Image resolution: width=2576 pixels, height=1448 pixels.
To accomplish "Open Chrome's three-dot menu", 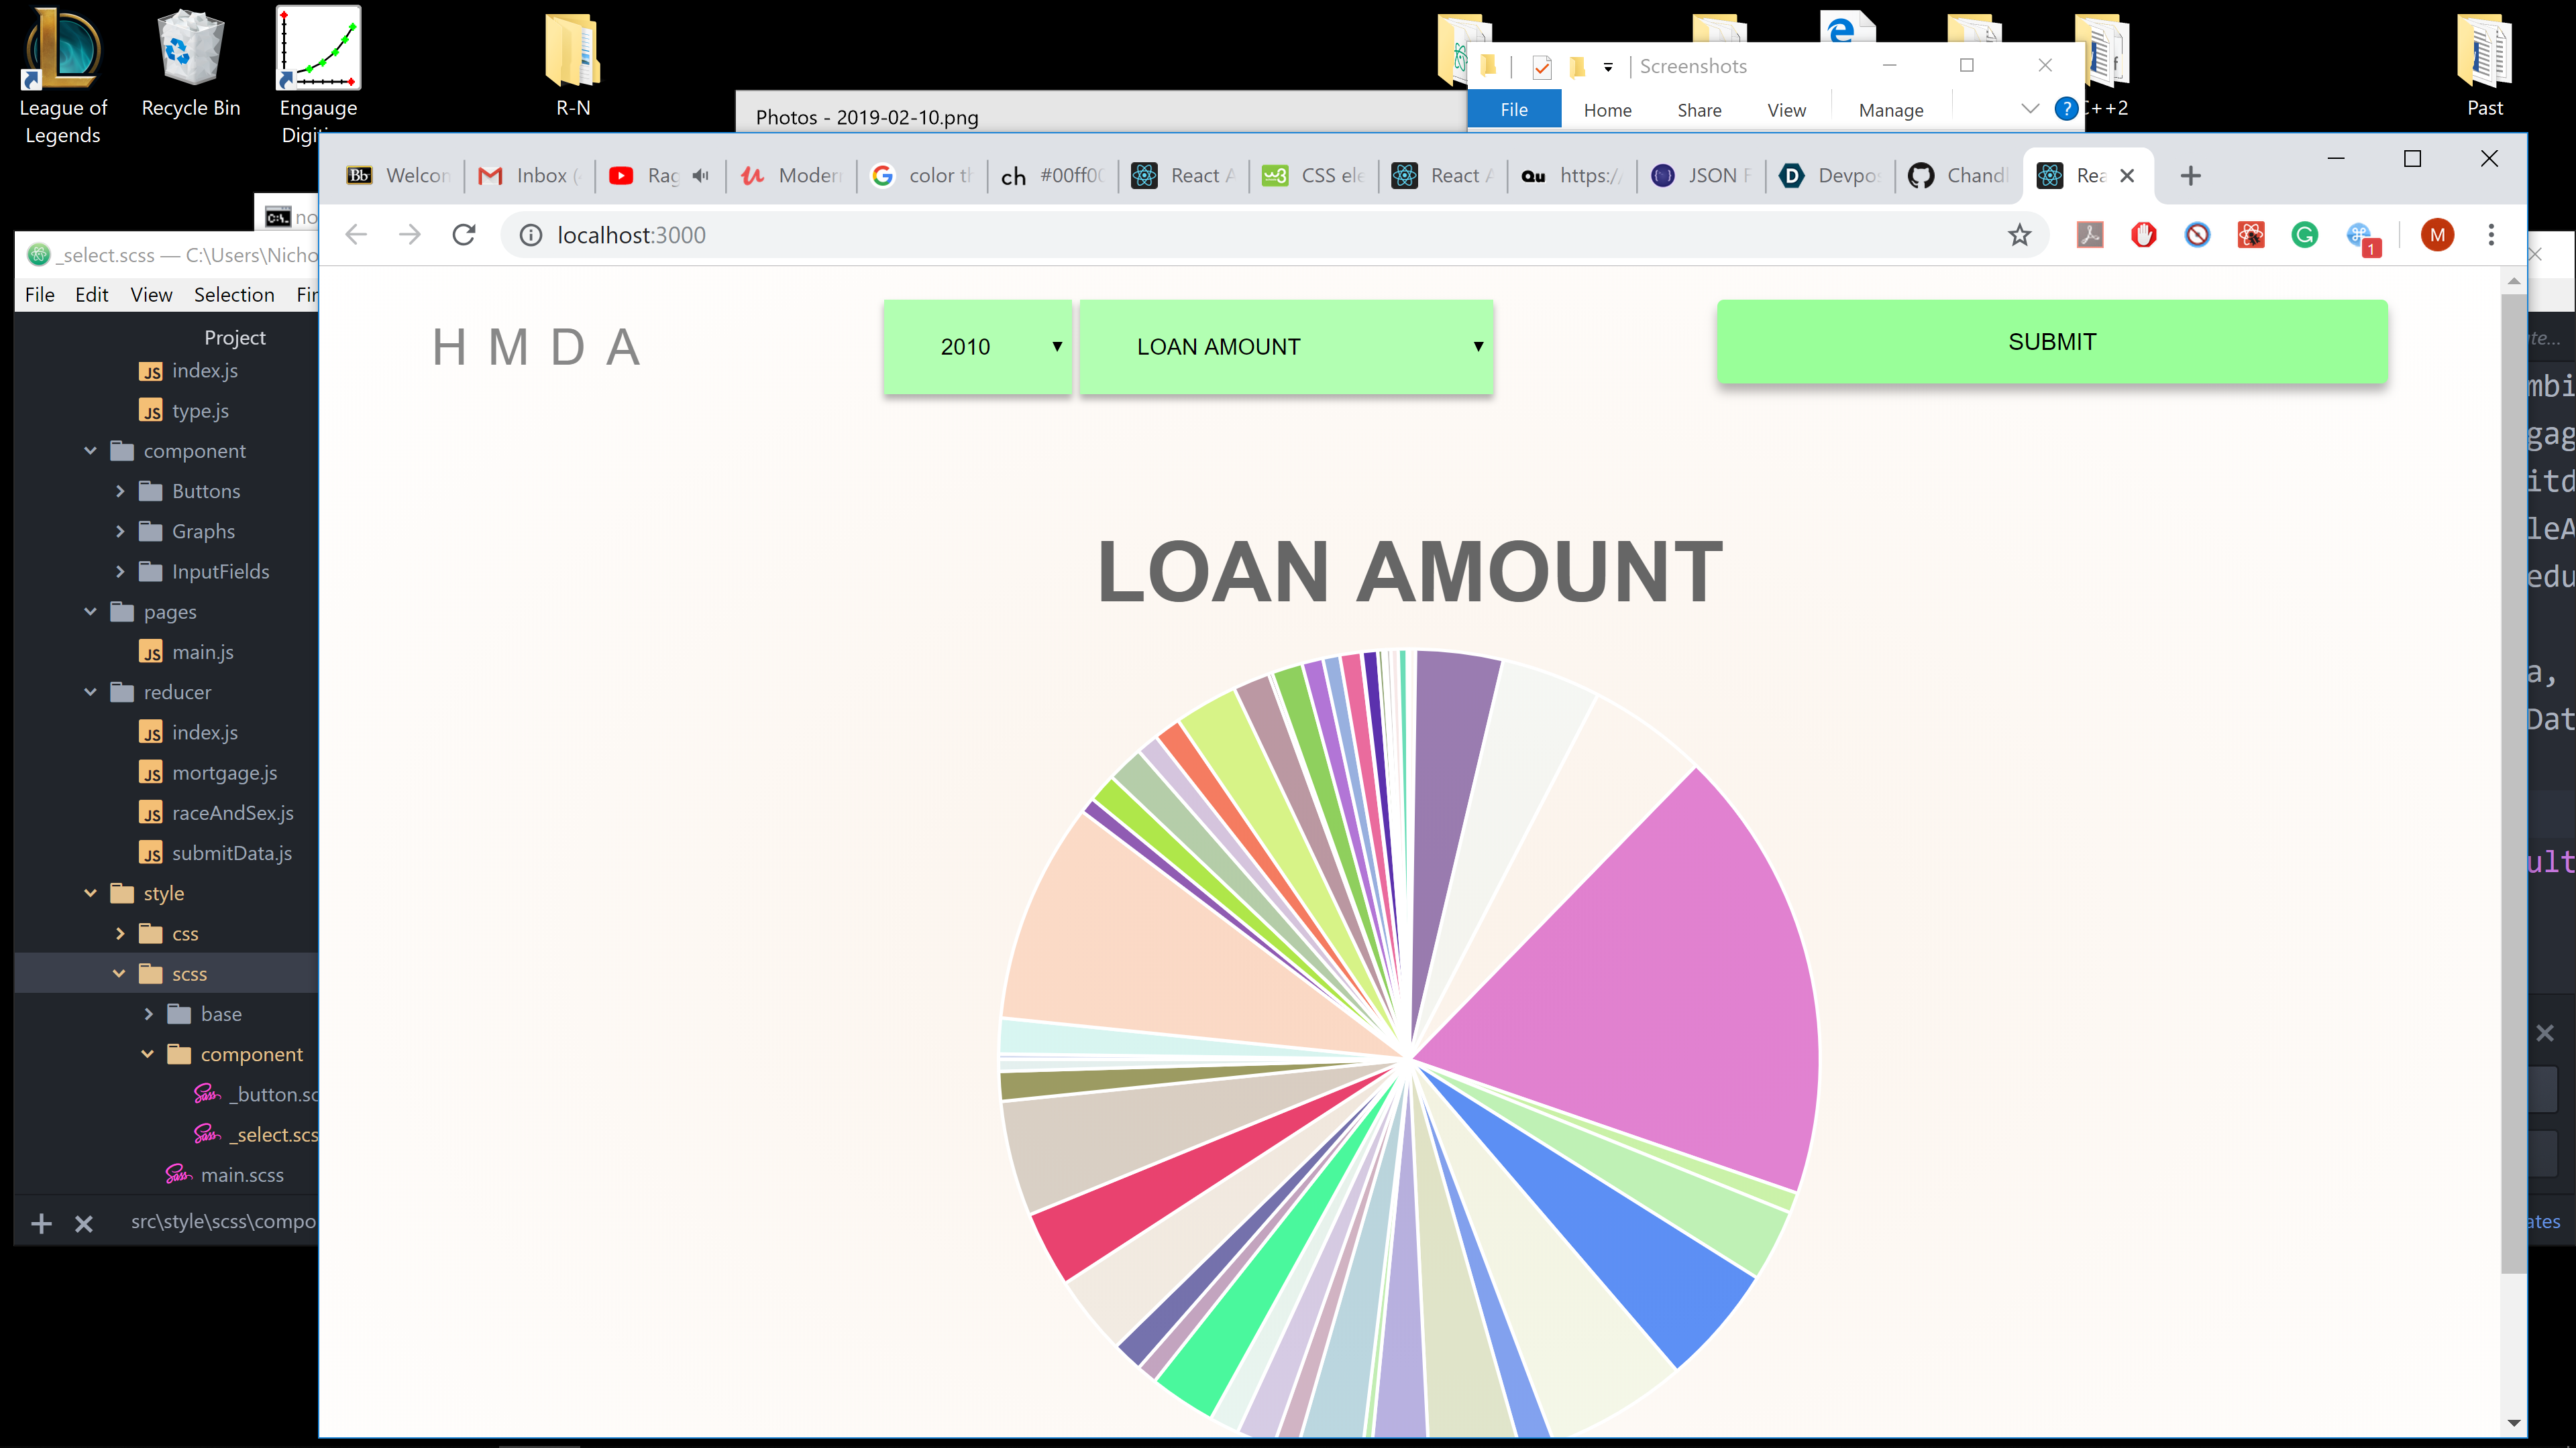I will click(2491, 235).
